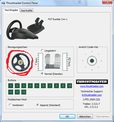Switch to the Test Eingabe tab
The height and width of the screenshot is (122, 114).
pyautogui.click(x=11, y=10)
